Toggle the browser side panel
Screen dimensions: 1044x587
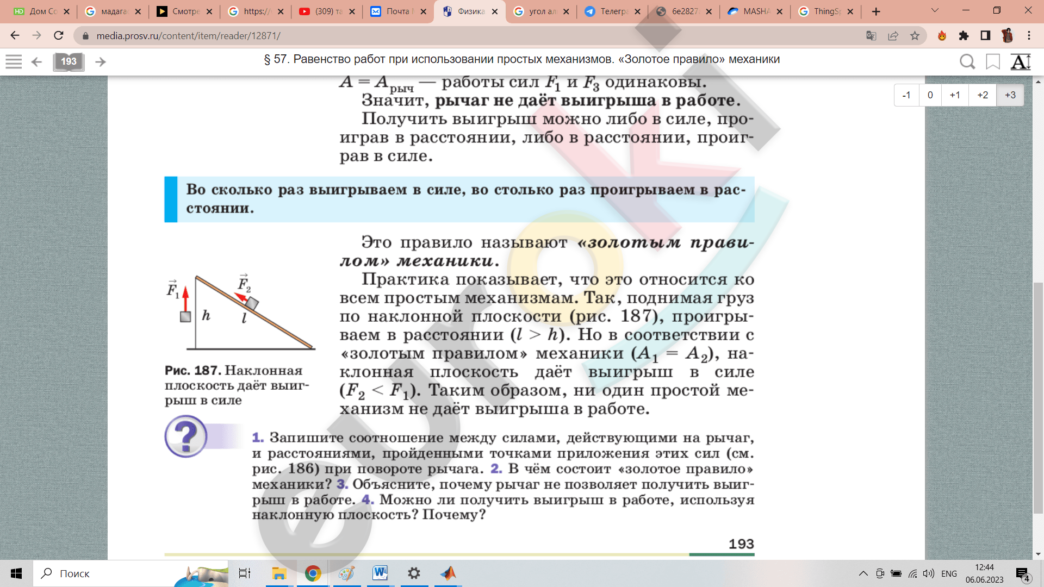[x=985, y=36]
